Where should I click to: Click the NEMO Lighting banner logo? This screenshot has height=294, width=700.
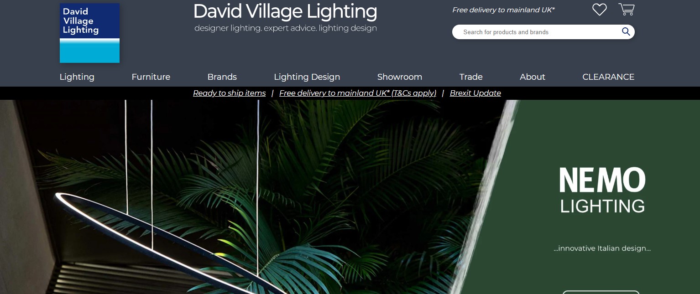coord(602,190)
